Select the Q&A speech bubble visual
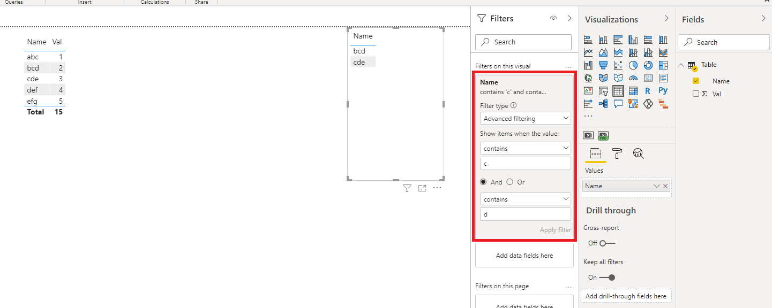The image size is (772, 308). 618,104
